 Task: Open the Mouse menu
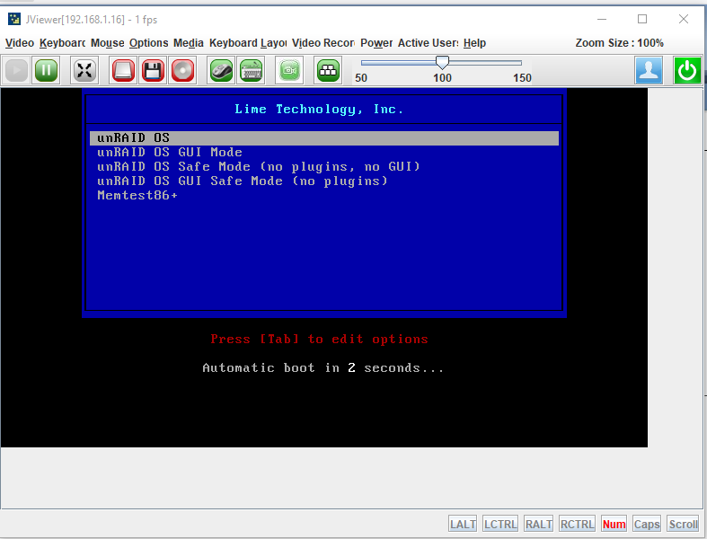click(107, 43)
